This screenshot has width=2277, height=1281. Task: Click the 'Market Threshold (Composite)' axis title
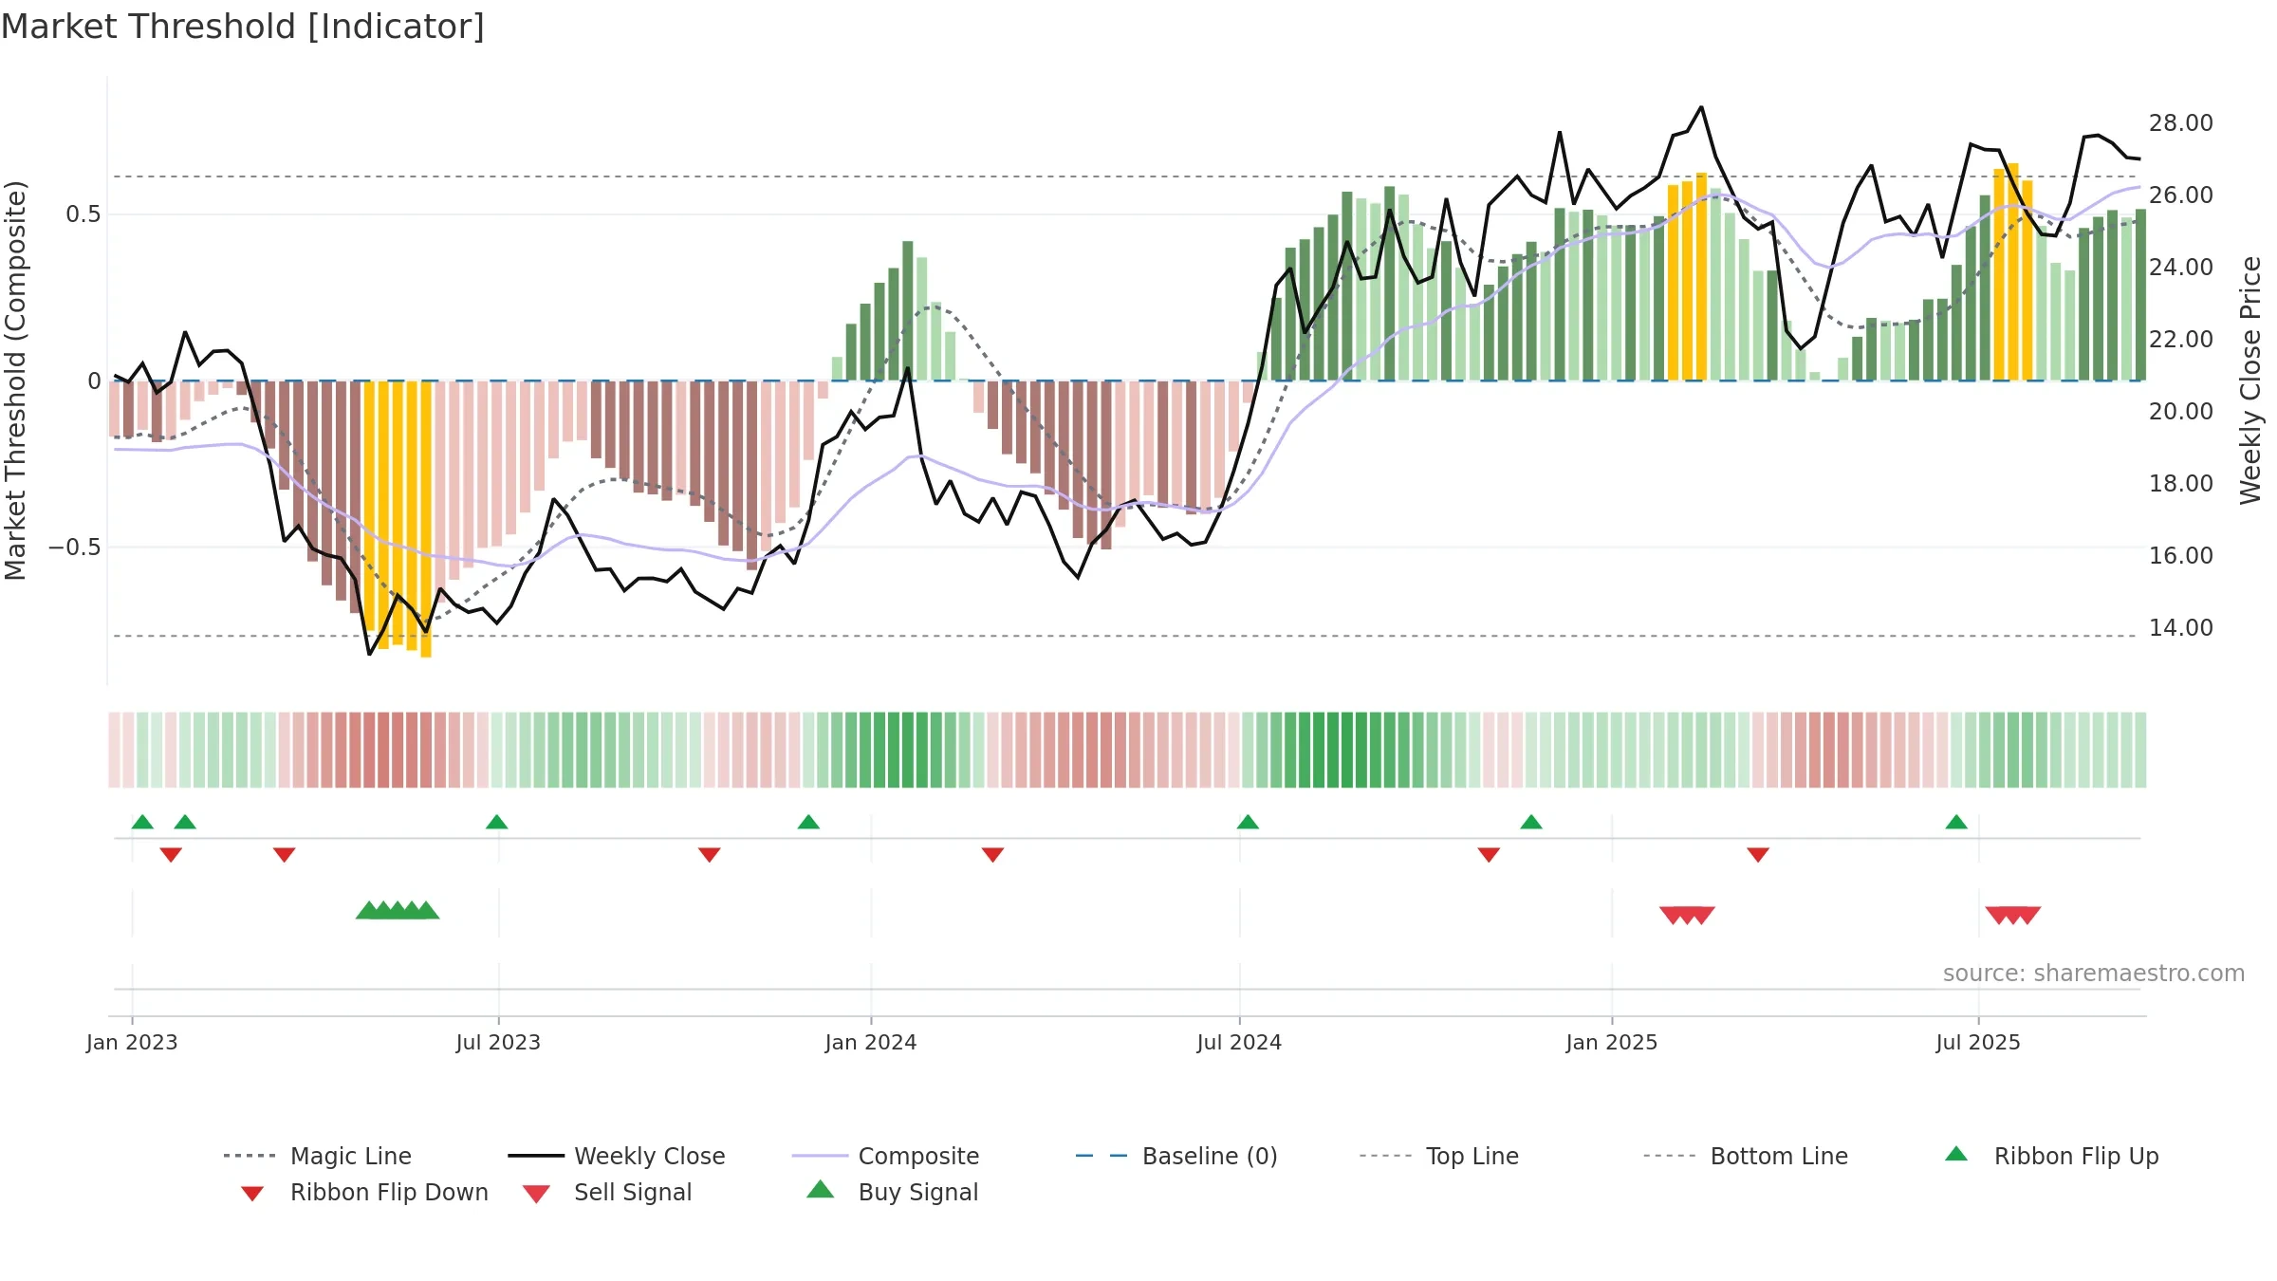pyautogui.click(x=15, y=381)
